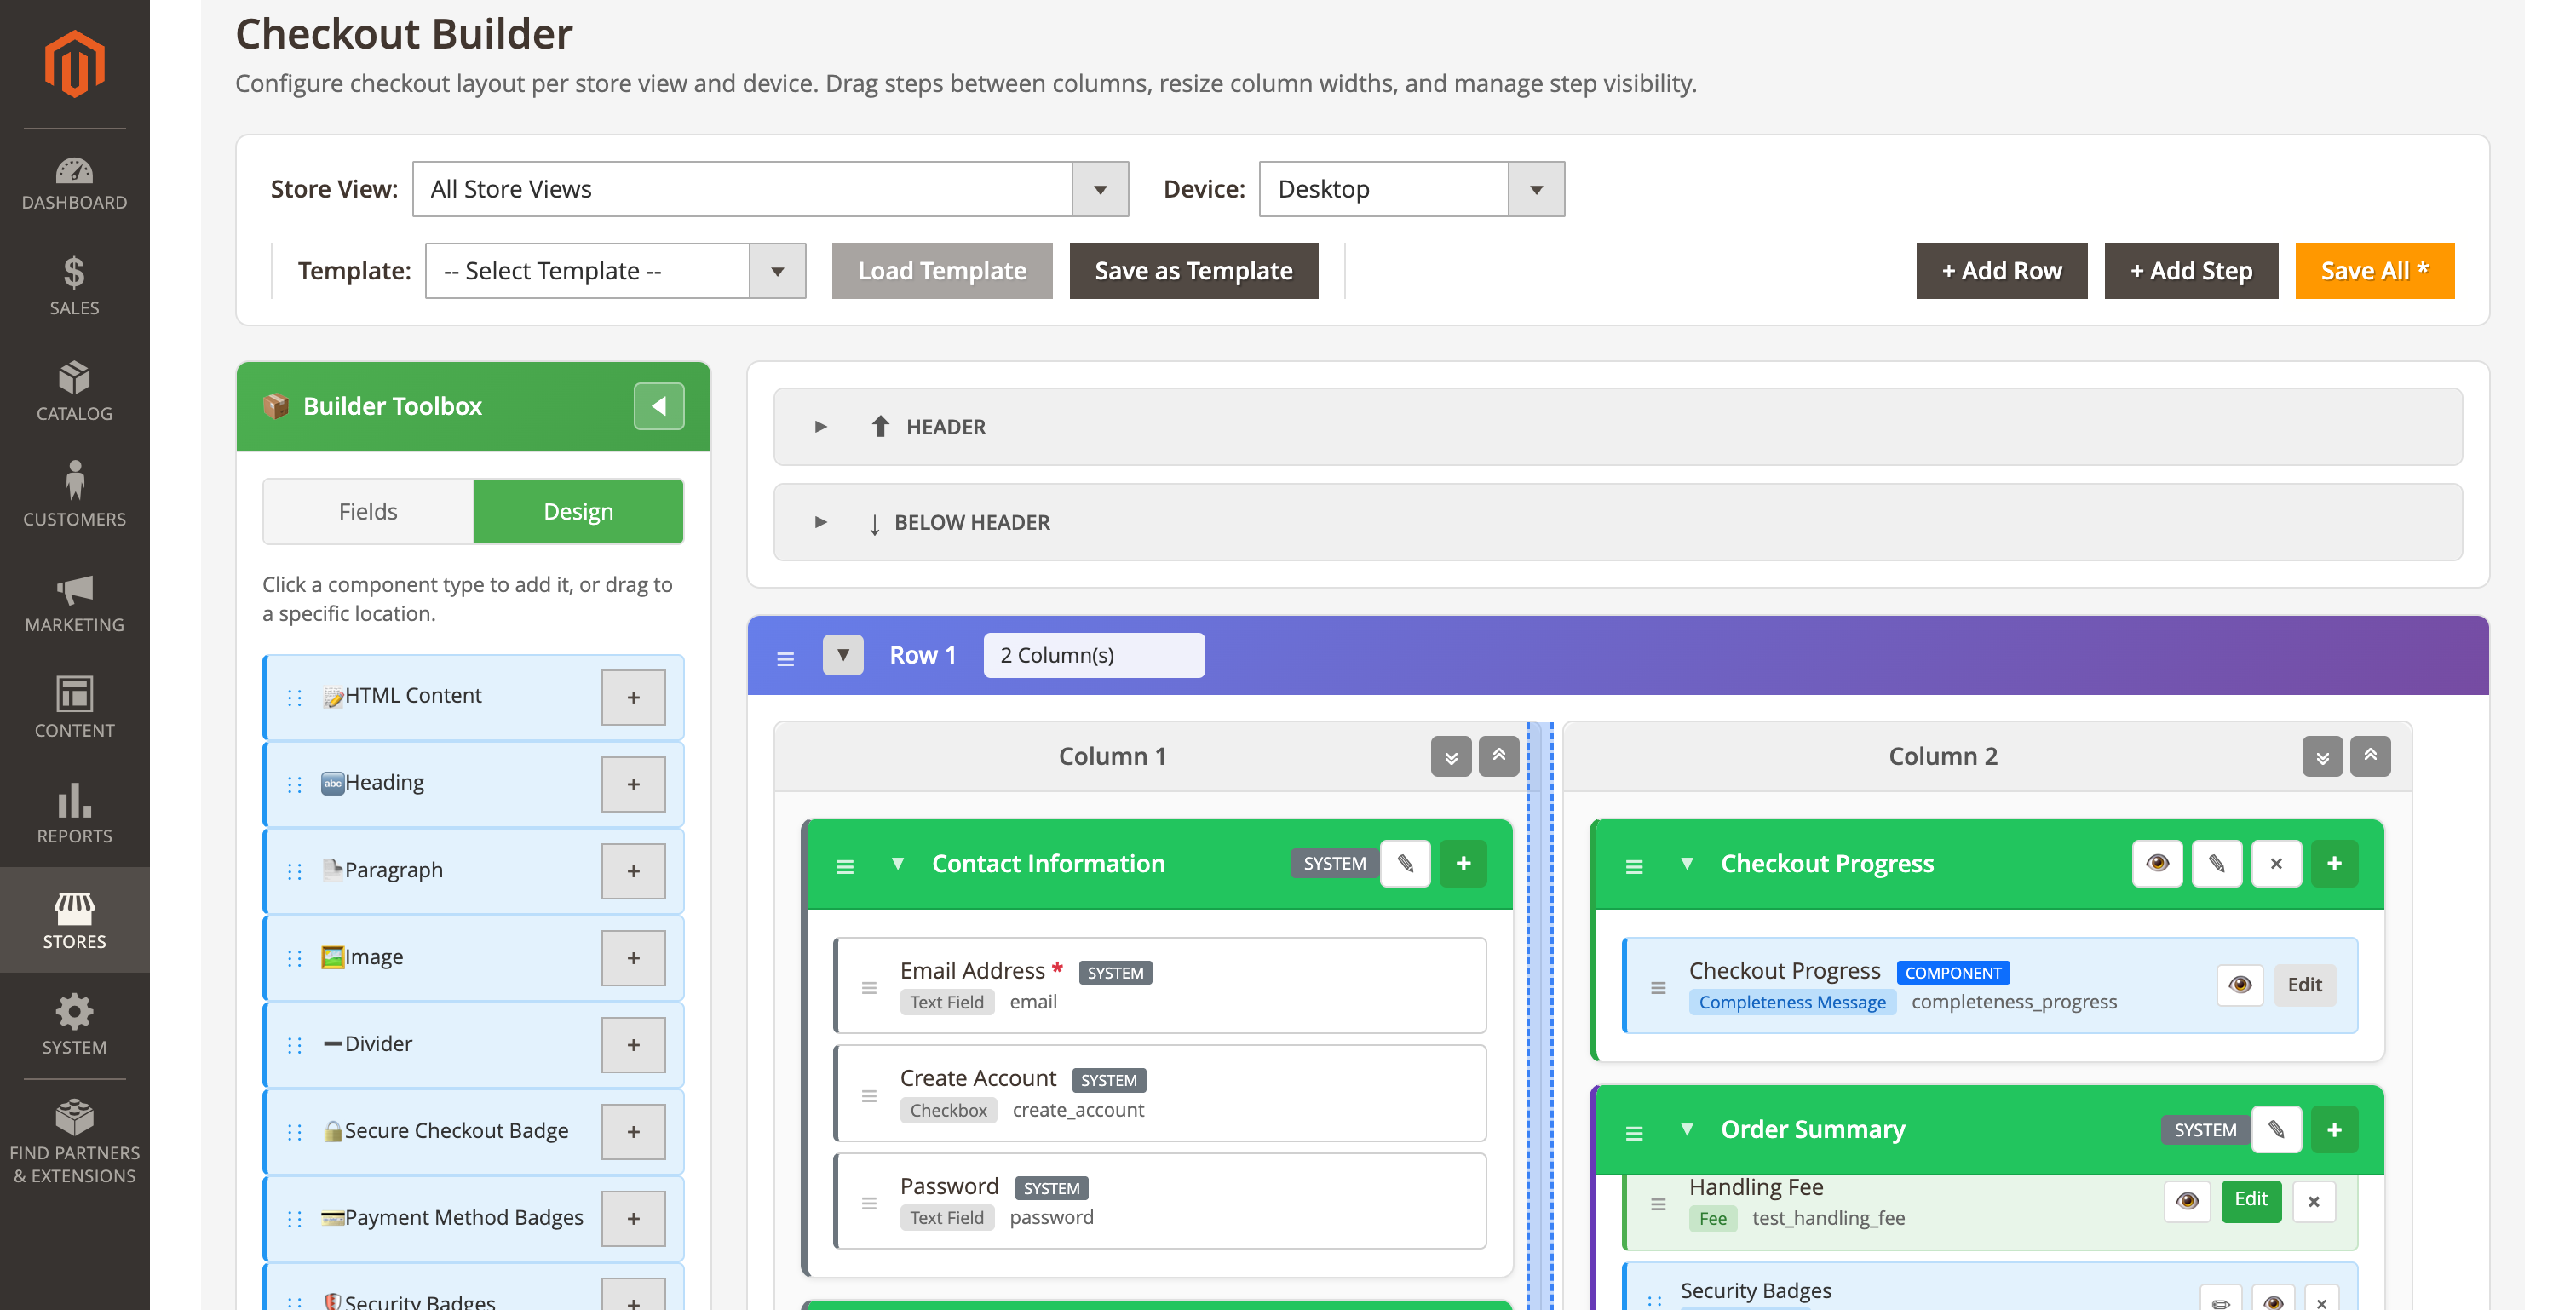
Task: Open the Select Template dropdown
Action: coord(615,271)
